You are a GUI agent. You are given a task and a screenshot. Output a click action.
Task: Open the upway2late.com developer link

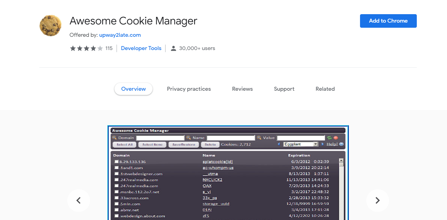point(120,35)
